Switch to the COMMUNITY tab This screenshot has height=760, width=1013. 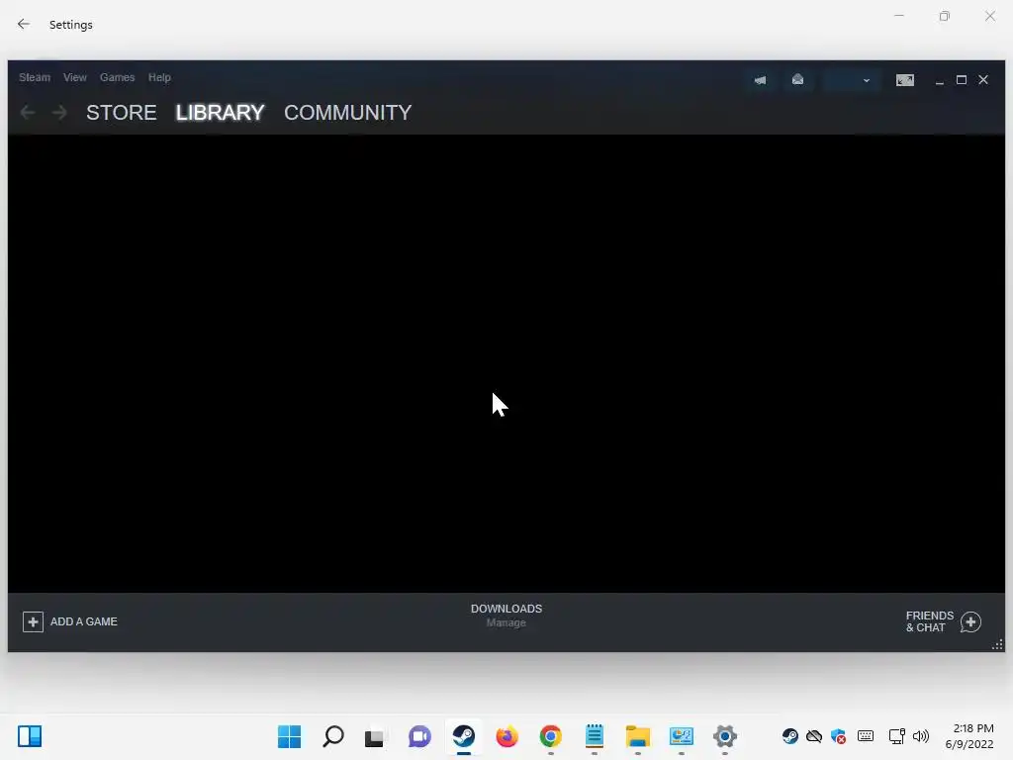(x=347, y=113)
